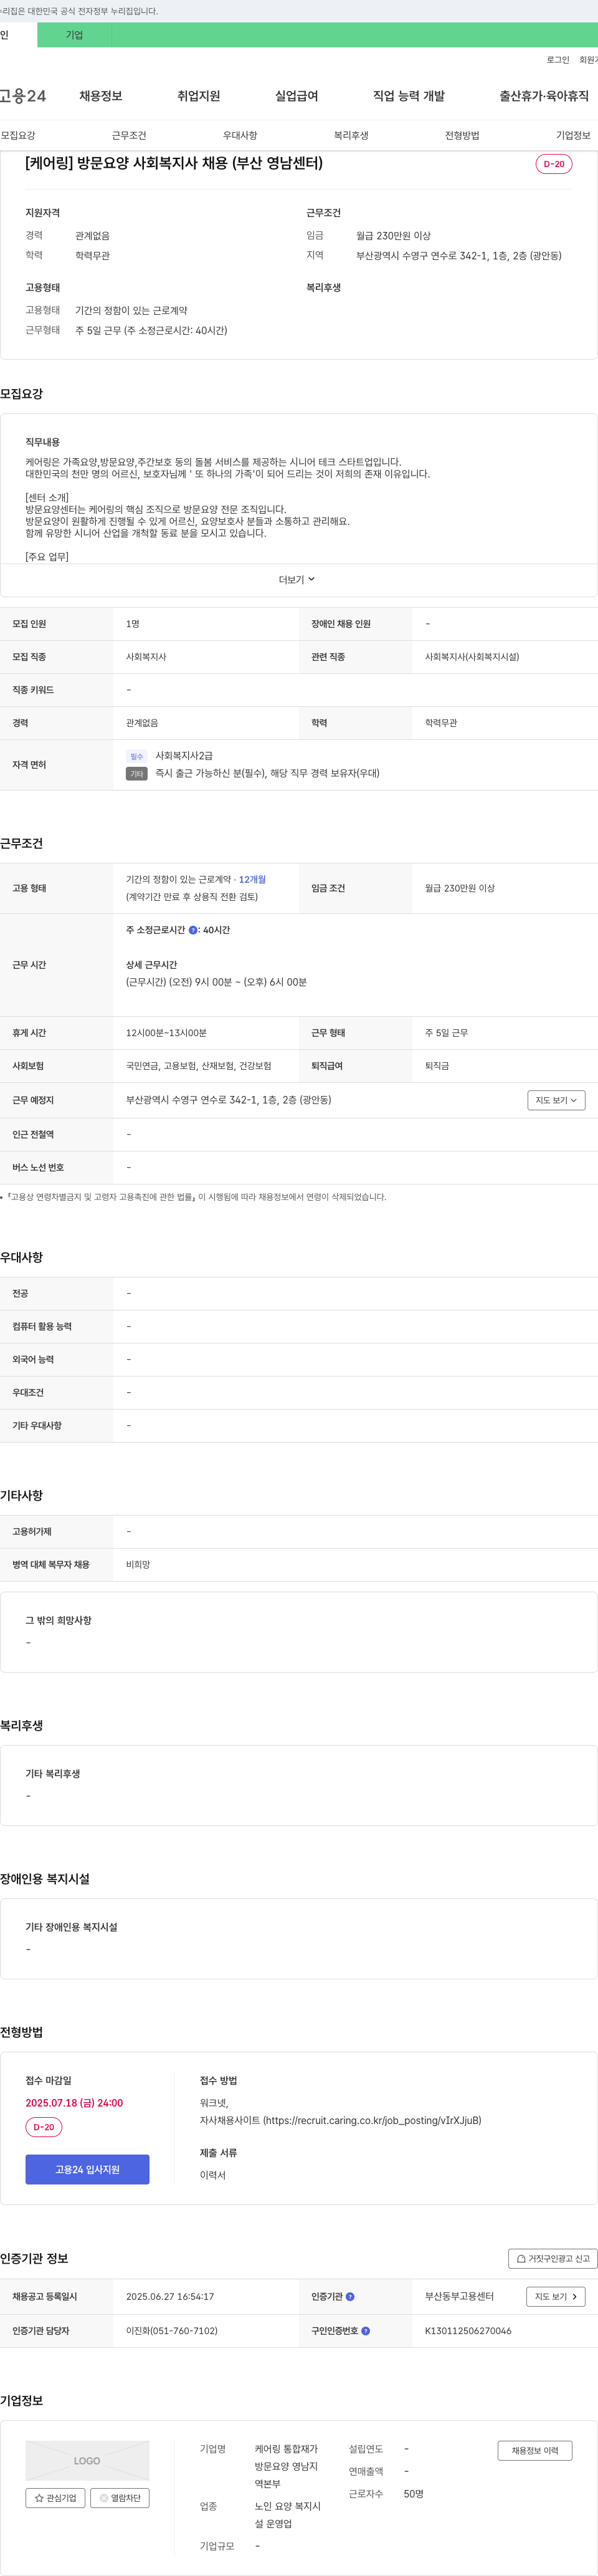Image resolution: width=598 pixels, height=2576 pixels.
Task: Click D-20 badge under 접수 마감일
Action: pyautogui.click(x=44, y=2127)
